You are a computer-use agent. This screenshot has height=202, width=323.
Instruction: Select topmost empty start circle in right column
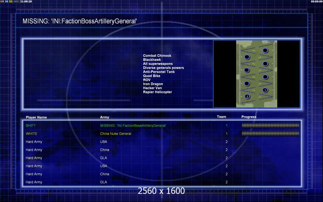click(x=265, y=50)
